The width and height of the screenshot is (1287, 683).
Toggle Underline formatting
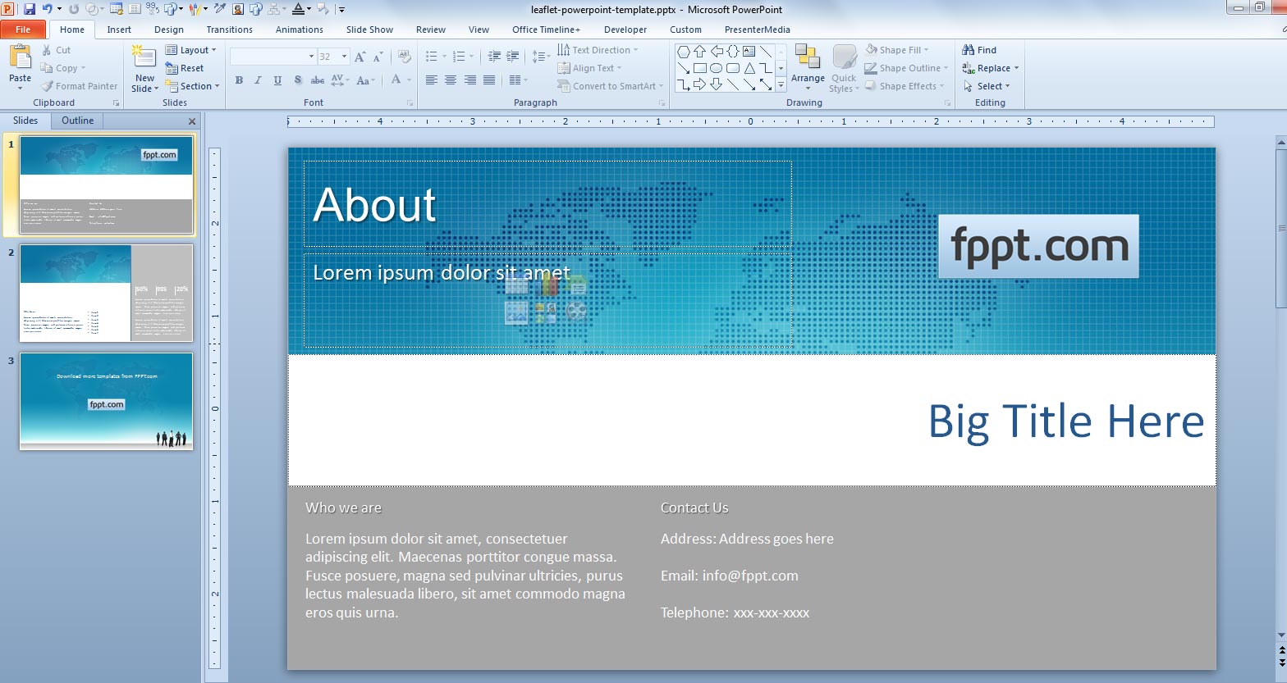point(277,80)
